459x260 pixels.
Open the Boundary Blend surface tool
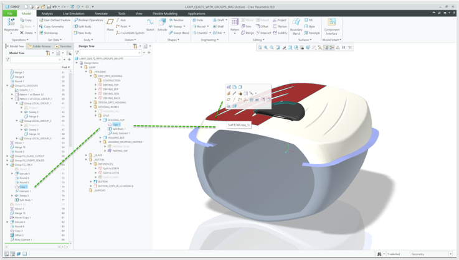coord(296,25)
